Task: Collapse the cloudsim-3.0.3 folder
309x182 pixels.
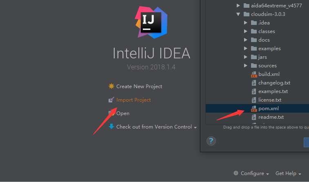Action: (238, 14)
